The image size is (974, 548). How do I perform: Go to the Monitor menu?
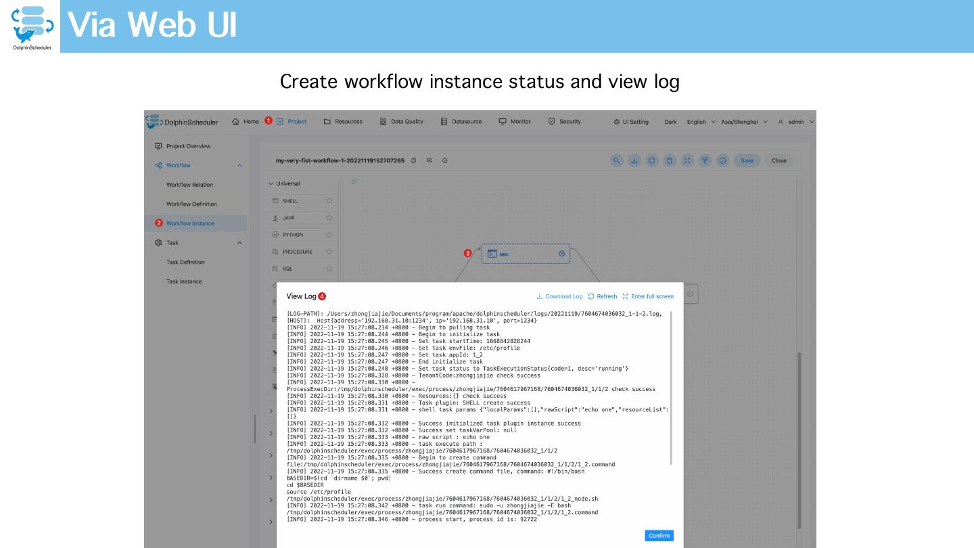tap(515, 122)
